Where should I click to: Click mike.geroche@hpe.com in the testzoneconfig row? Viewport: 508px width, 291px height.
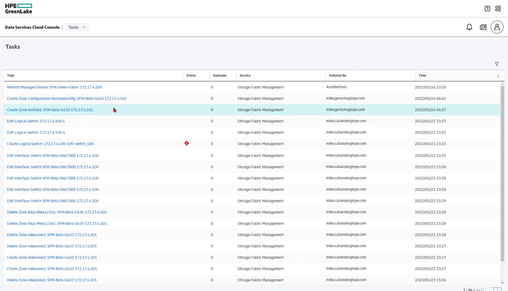[345, 98]
